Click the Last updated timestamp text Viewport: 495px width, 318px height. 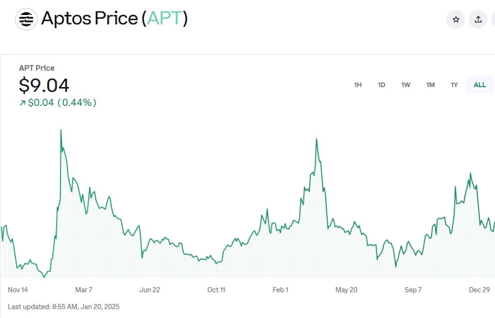64,306
